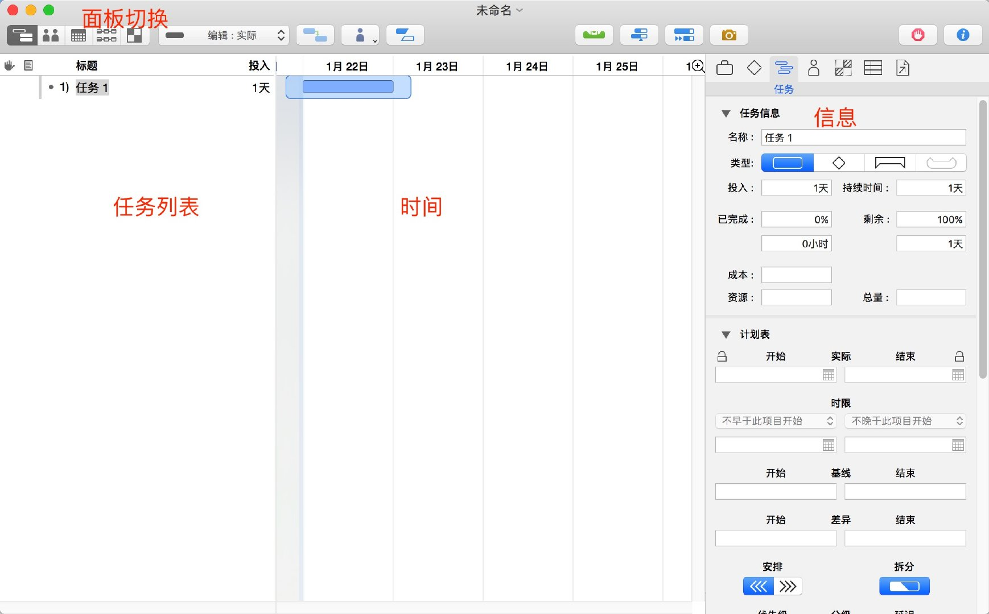Click the 标题 column header
This screenshot has width=989, height=614.
coord(87,66)
